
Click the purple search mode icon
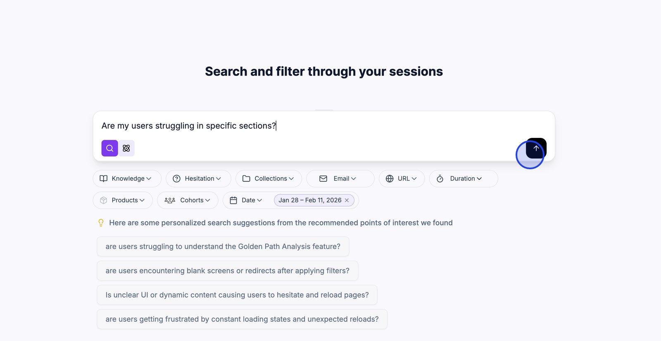coord(109,148)
